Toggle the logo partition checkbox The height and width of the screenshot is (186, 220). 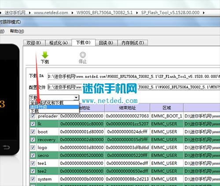click(33, 147)
